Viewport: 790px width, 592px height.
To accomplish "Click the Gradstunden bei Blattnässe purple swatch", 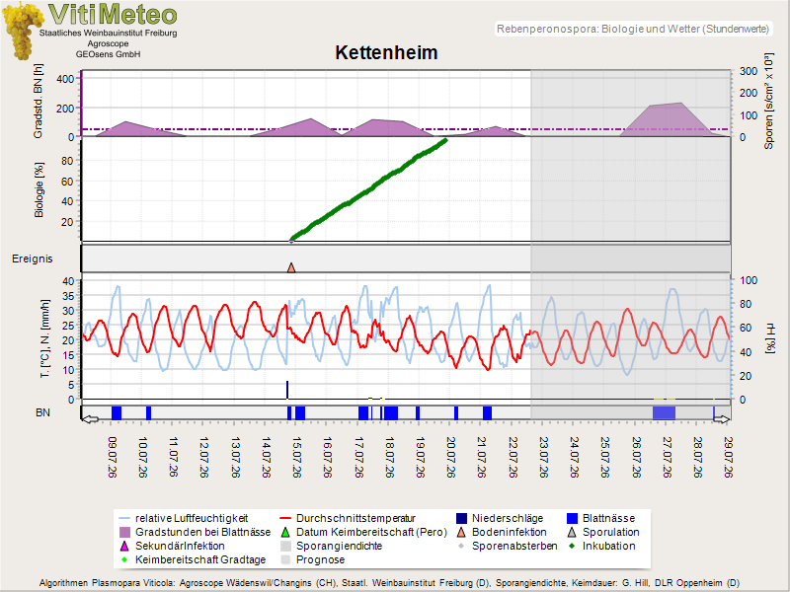I will (x=124, y=532).
